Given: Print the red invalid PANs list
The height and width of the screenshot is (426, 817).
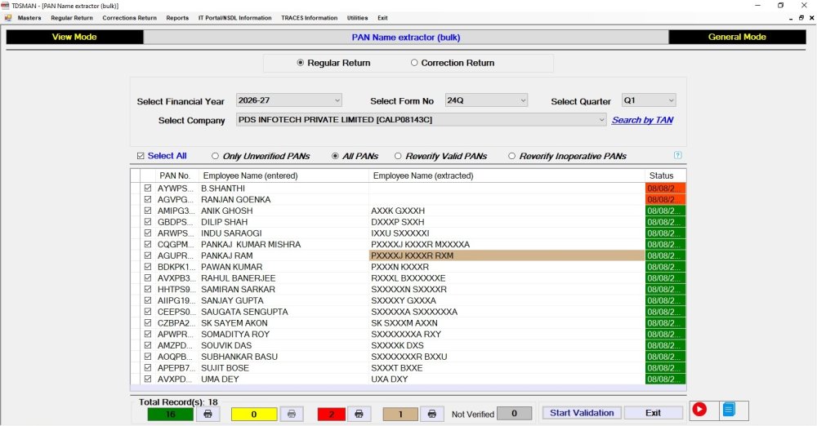Looking at the screenshot, I should click(359, 414).
